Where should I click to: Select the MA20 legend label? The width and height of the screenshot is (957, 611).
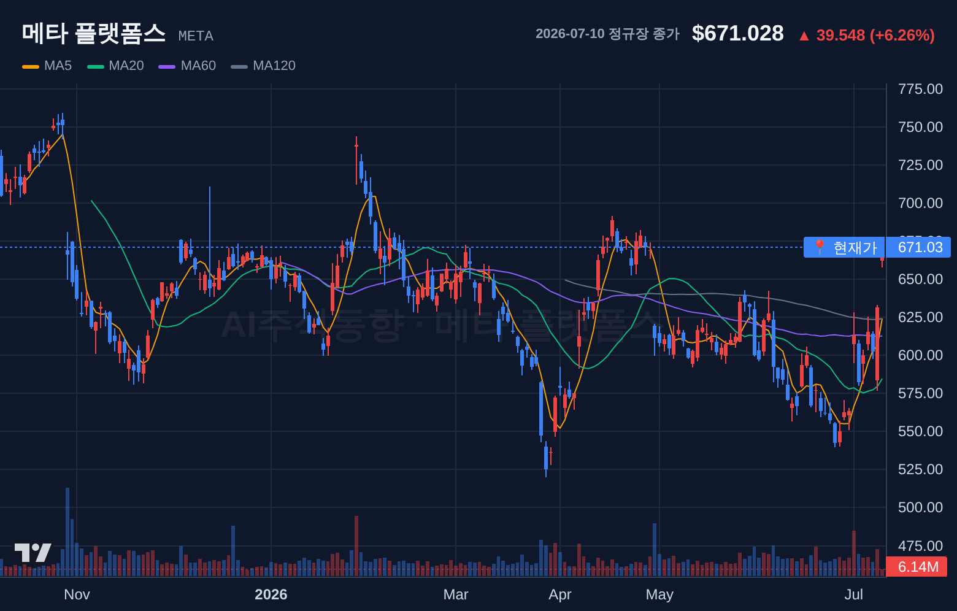pyautogui.click(x=126, y=66)
